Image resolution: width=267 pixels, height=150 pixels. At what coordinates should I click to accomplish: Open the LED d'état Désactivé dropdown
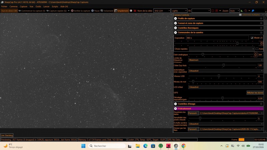226,87
